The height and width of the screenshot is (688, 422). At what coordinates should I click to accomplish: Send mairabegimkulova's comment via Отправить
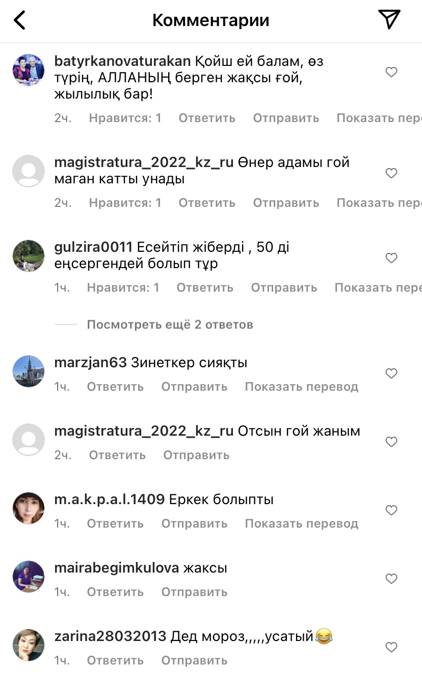[x=194, y=592]
